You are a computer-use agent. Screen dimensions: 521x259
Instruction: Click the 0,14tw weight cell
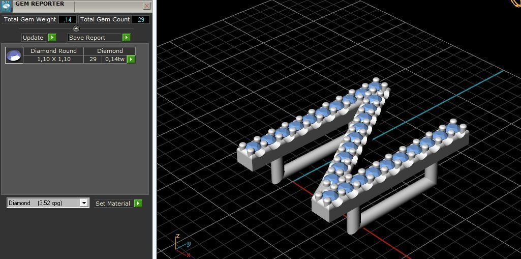[x=115, y=59]
